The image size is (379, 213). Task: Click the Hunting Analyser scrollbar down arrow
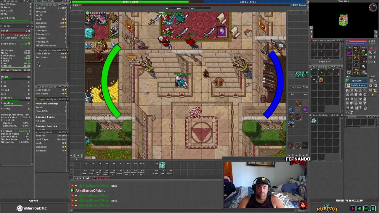point(68,47)
